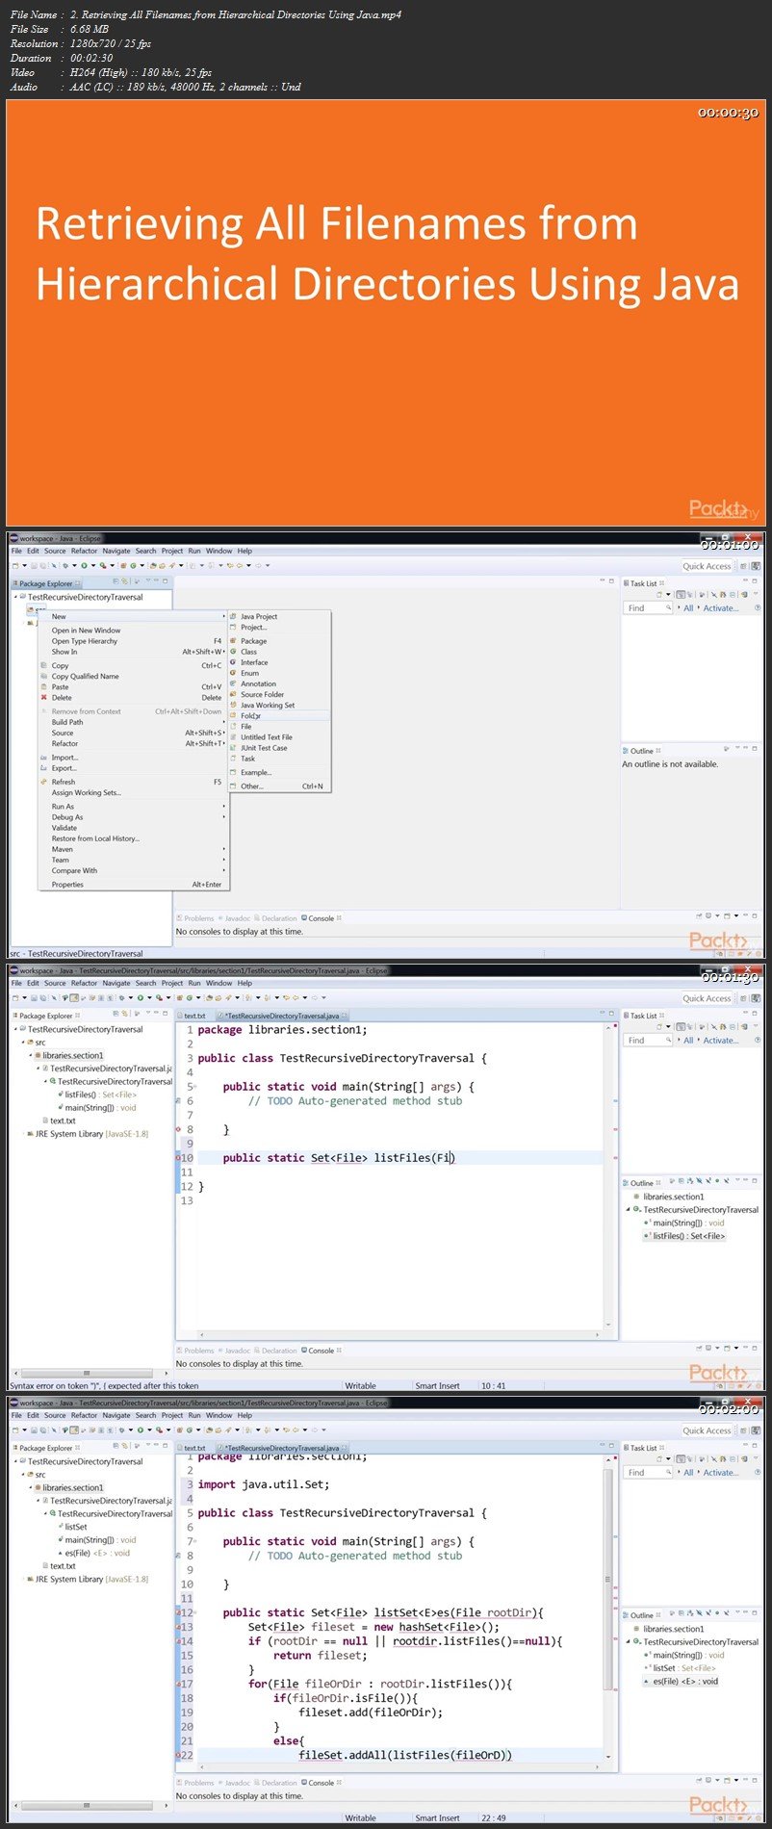Click line 10 error marker in 00:01:30 frame
The height and width of the screenshot is (1829, 772).
(178, 1158)
